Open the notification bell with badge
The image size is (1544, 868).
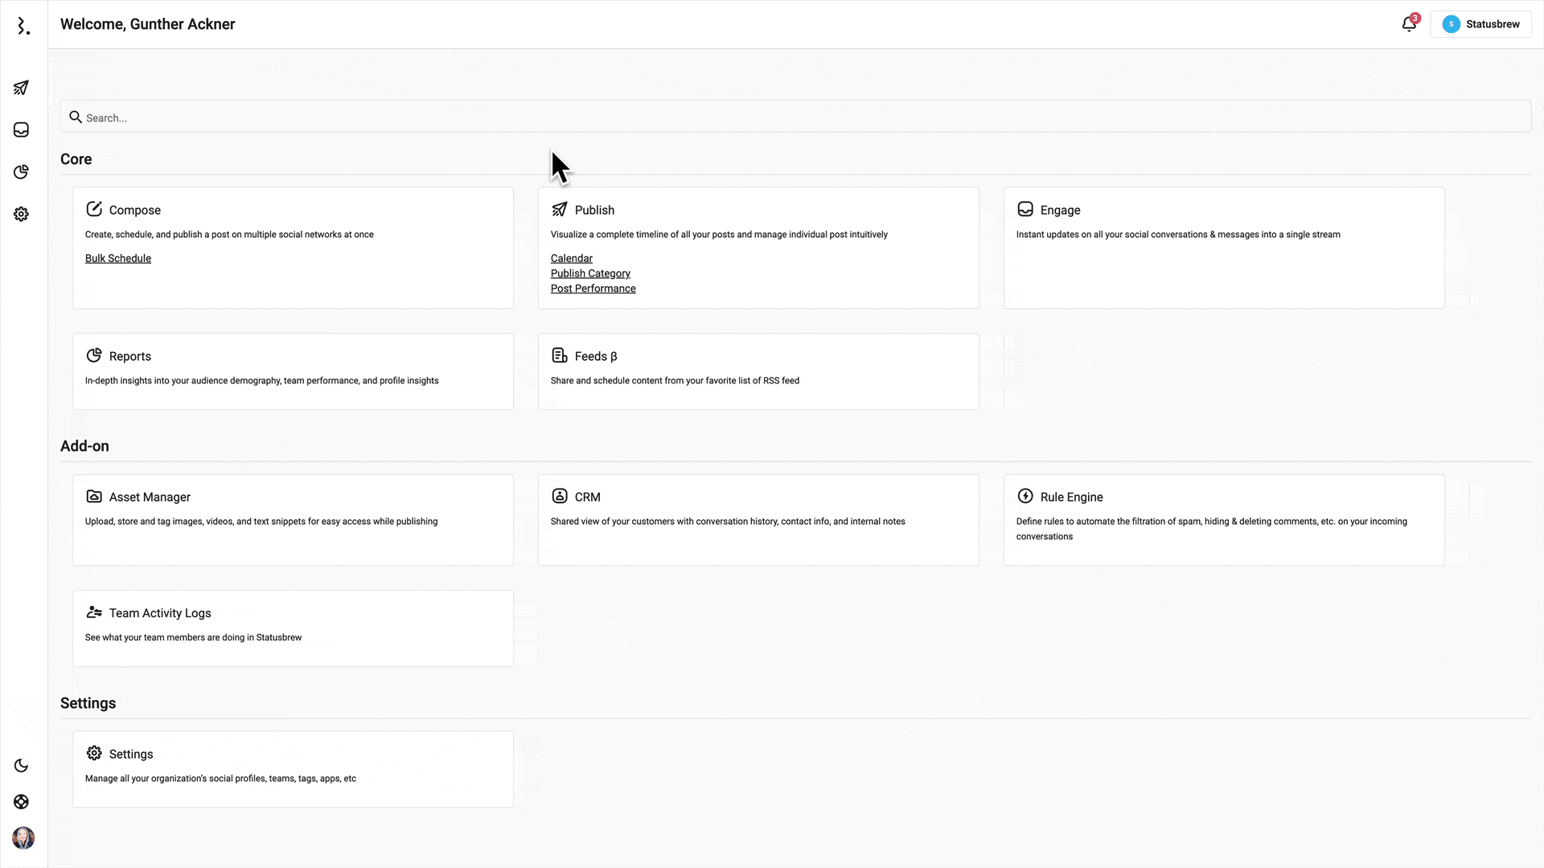[x=1408, y=24]
